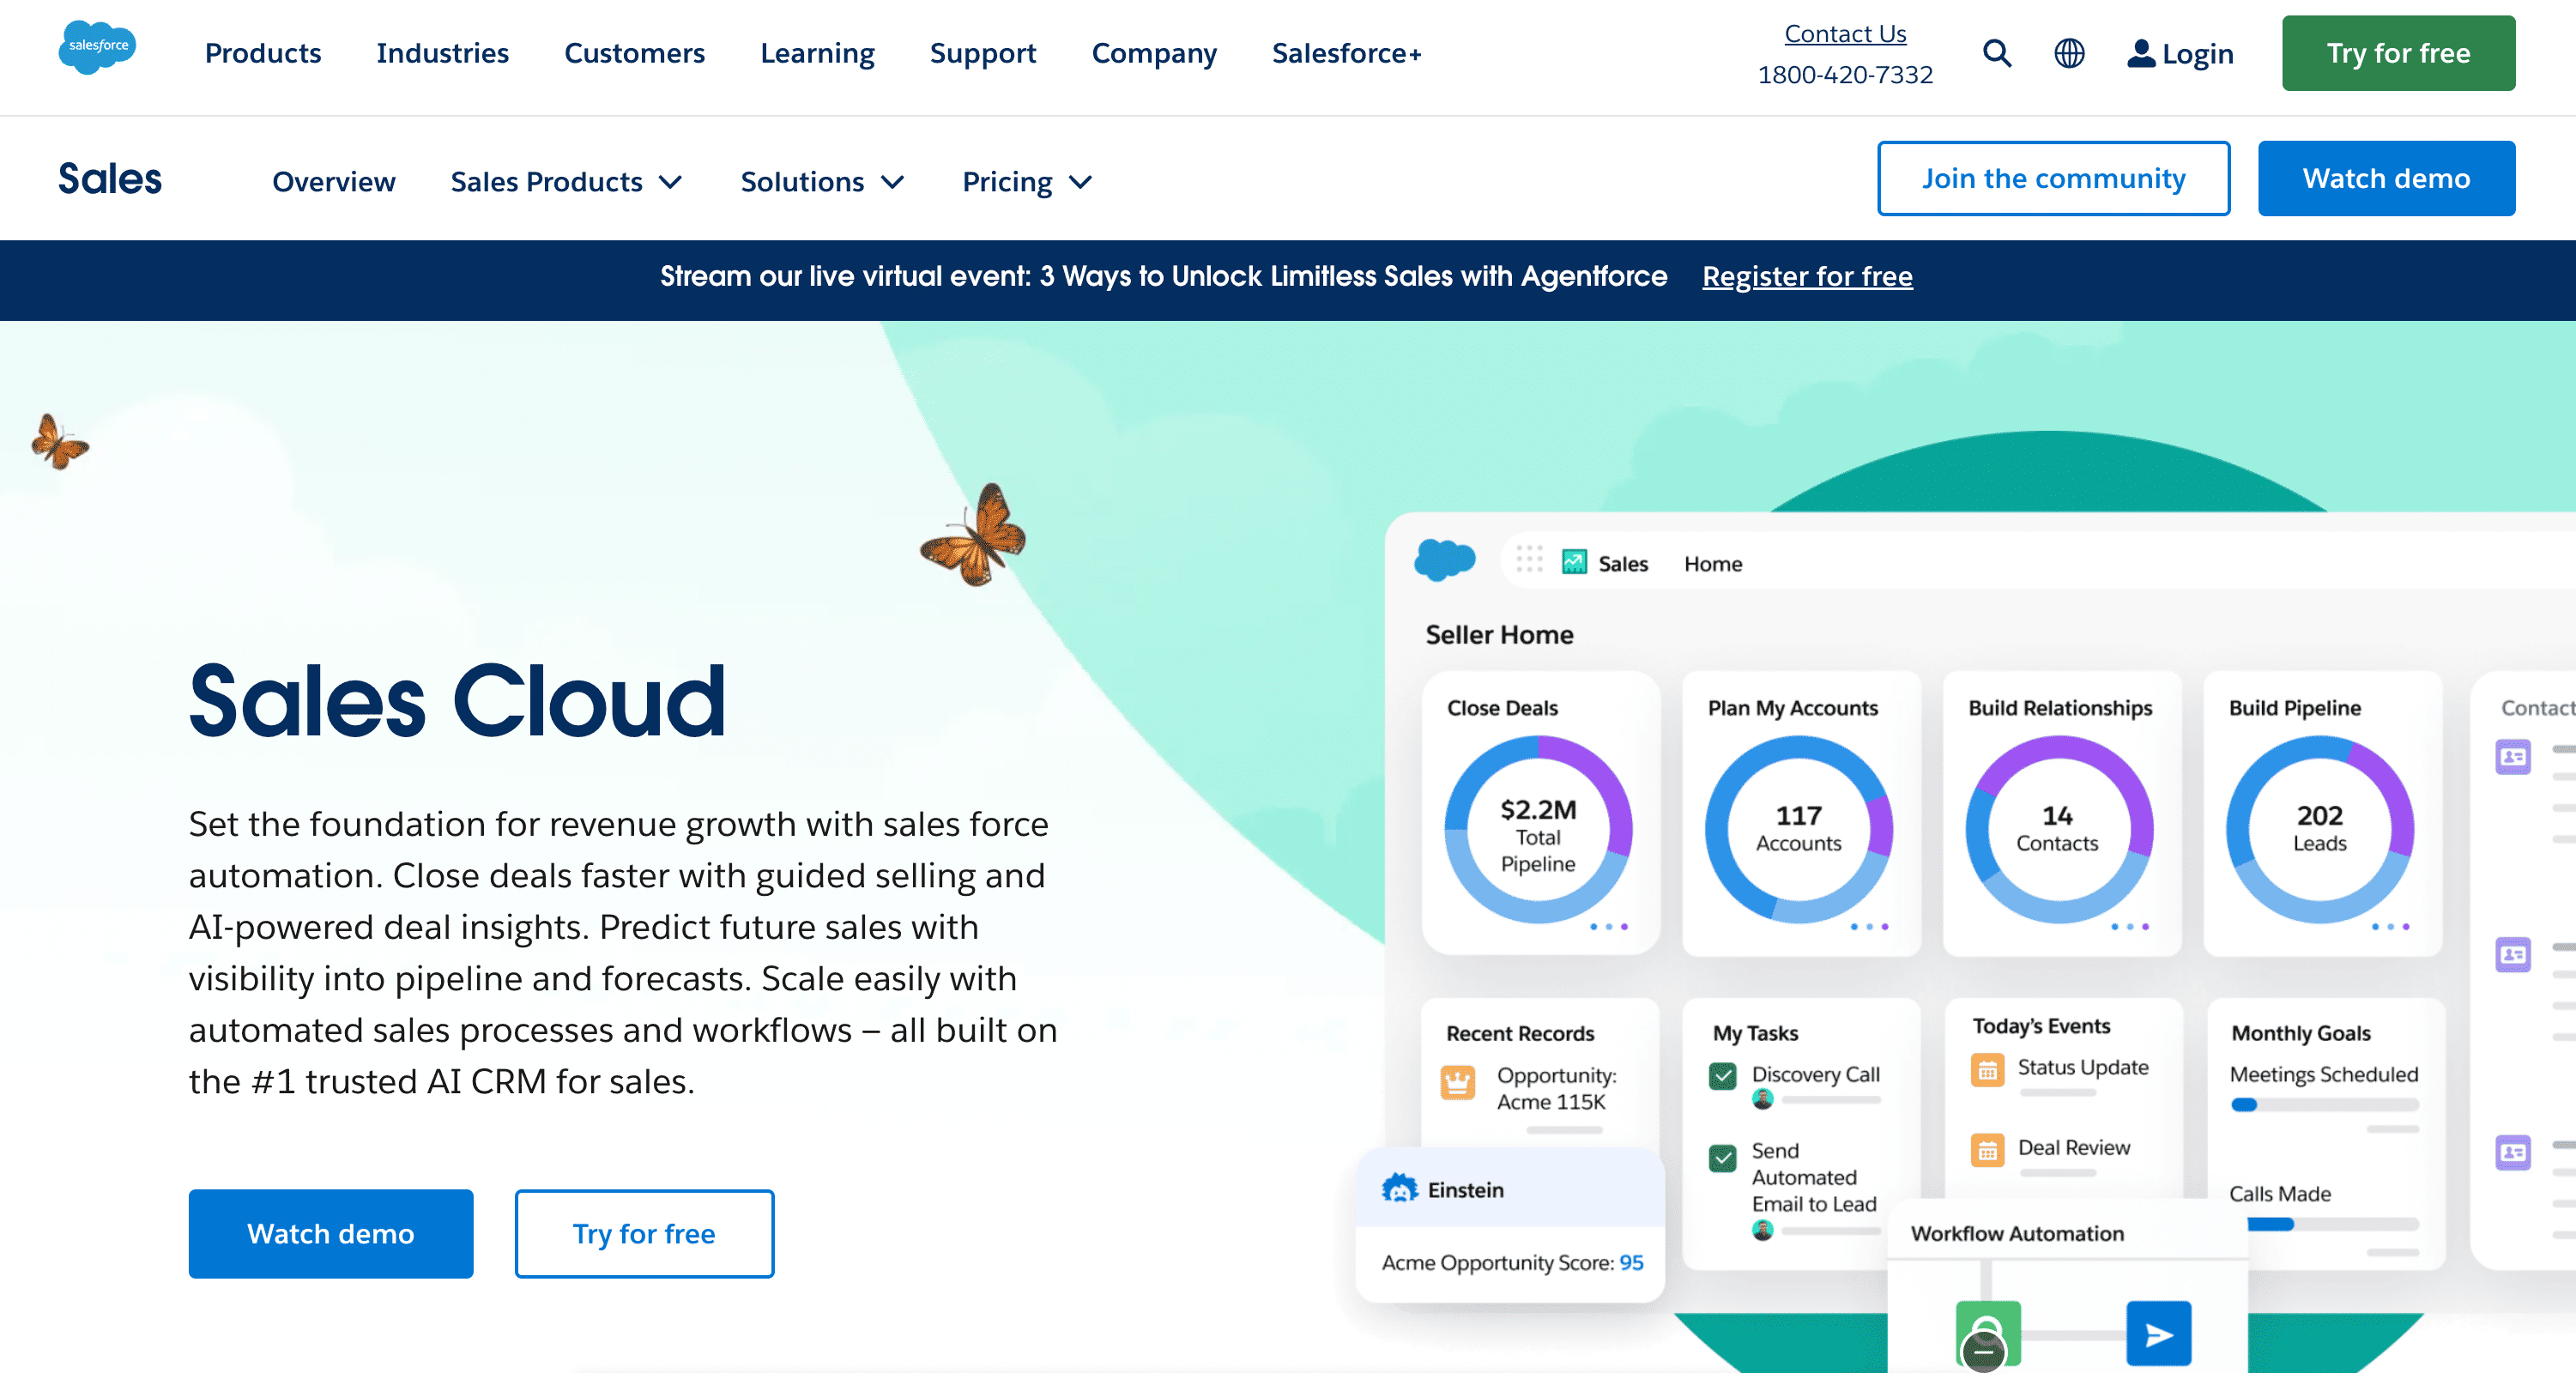The image size is (2576, 1373).
Task: Open the Salesforce+ menu
Action: pos(1346,53)
